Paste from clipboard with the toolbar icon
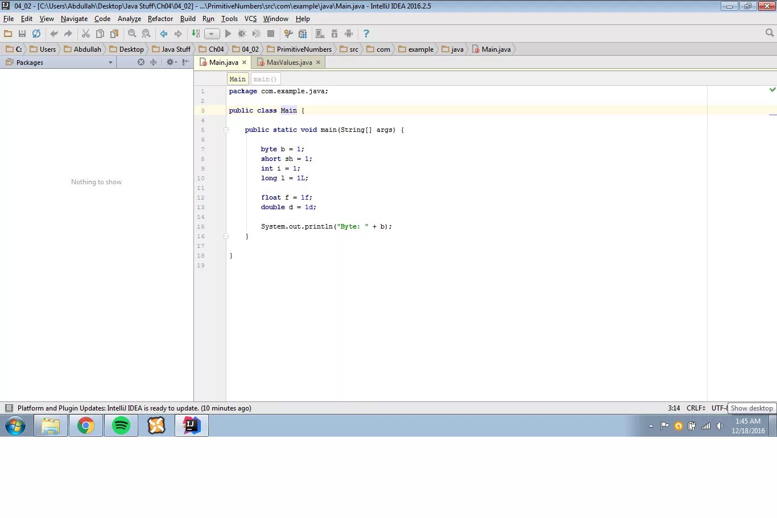The image size is (777, 518). pos(114,34)
